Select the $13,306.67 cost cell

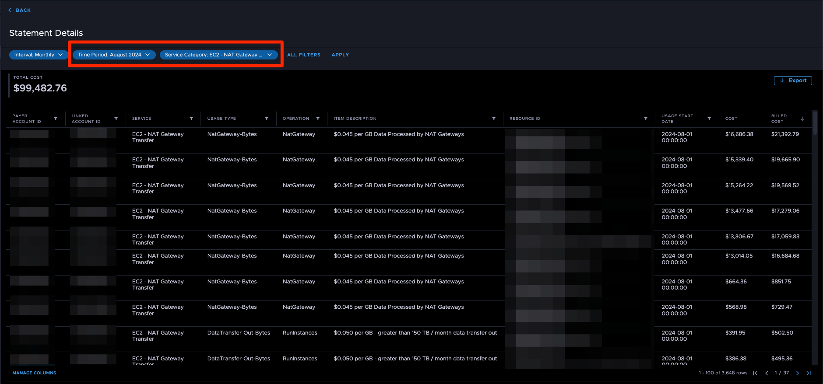[x=739, y=237]
